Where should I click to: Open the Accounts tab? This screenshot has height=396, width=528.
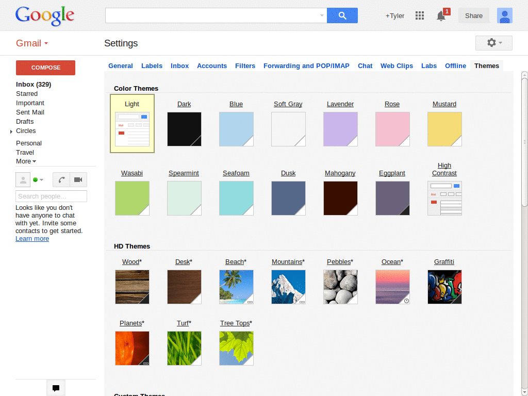[x=212, y=65]
